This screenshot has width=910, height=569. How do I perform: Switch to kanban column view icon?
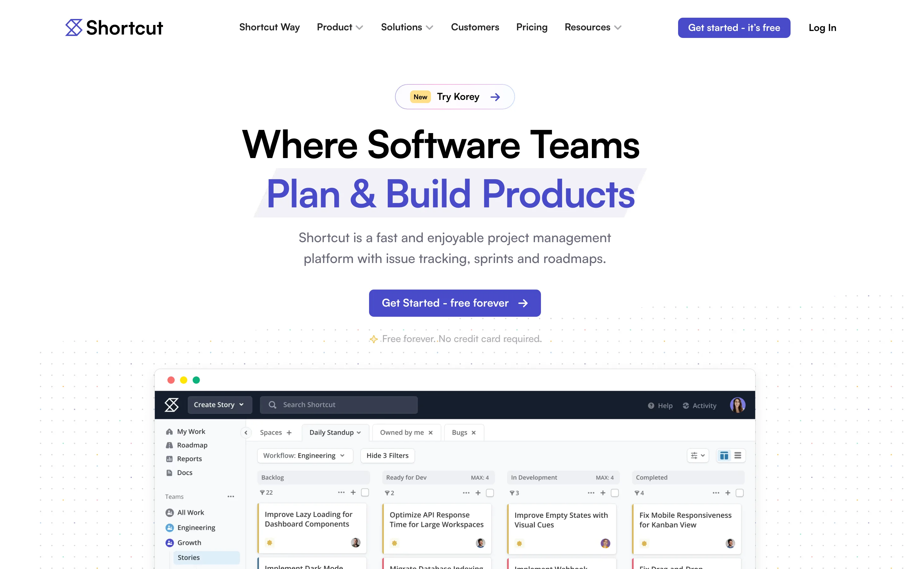tap(724, 455)
